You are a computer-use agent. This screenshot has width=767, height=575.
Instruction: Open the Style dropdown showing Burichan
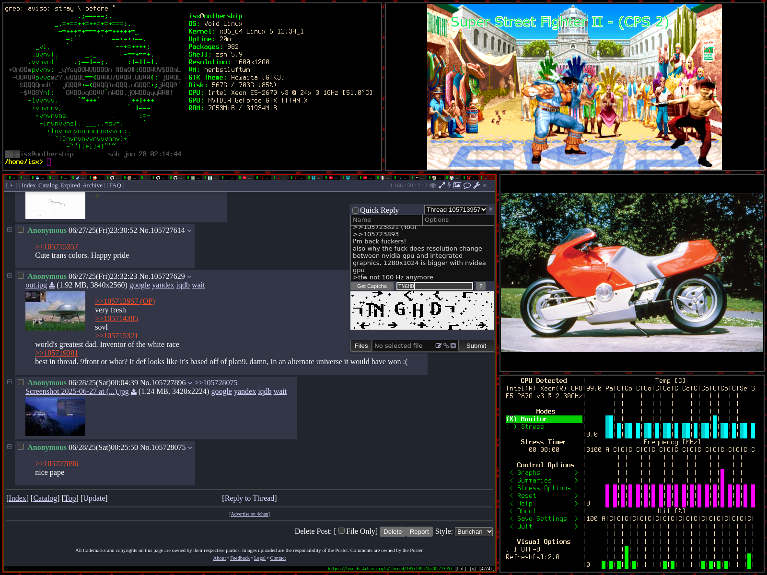474,531
